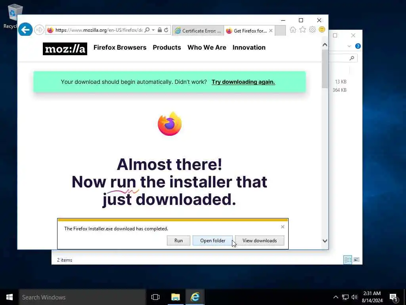This screenshot has height=305, width=406.
Task: Select the 13 KB file size cell
Action: click(341, 82)
